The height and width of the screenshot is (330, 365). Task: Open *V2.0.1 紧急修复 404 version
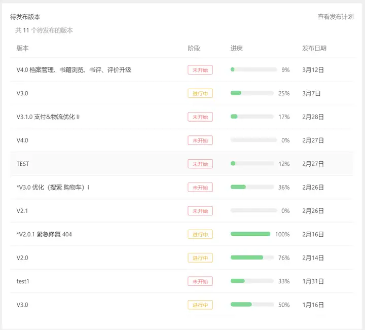(x=44, y=234)
